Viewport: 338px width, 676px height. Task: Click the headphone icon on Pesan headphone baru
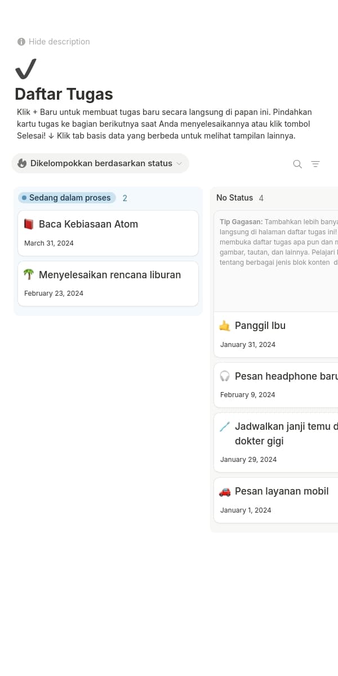pos(225,376)
